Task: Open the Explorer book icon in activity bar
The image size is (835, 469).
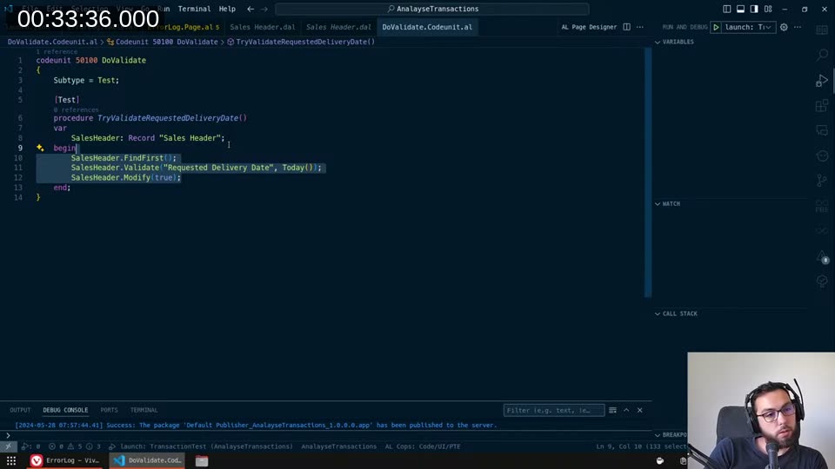Action: coord(822,30)
